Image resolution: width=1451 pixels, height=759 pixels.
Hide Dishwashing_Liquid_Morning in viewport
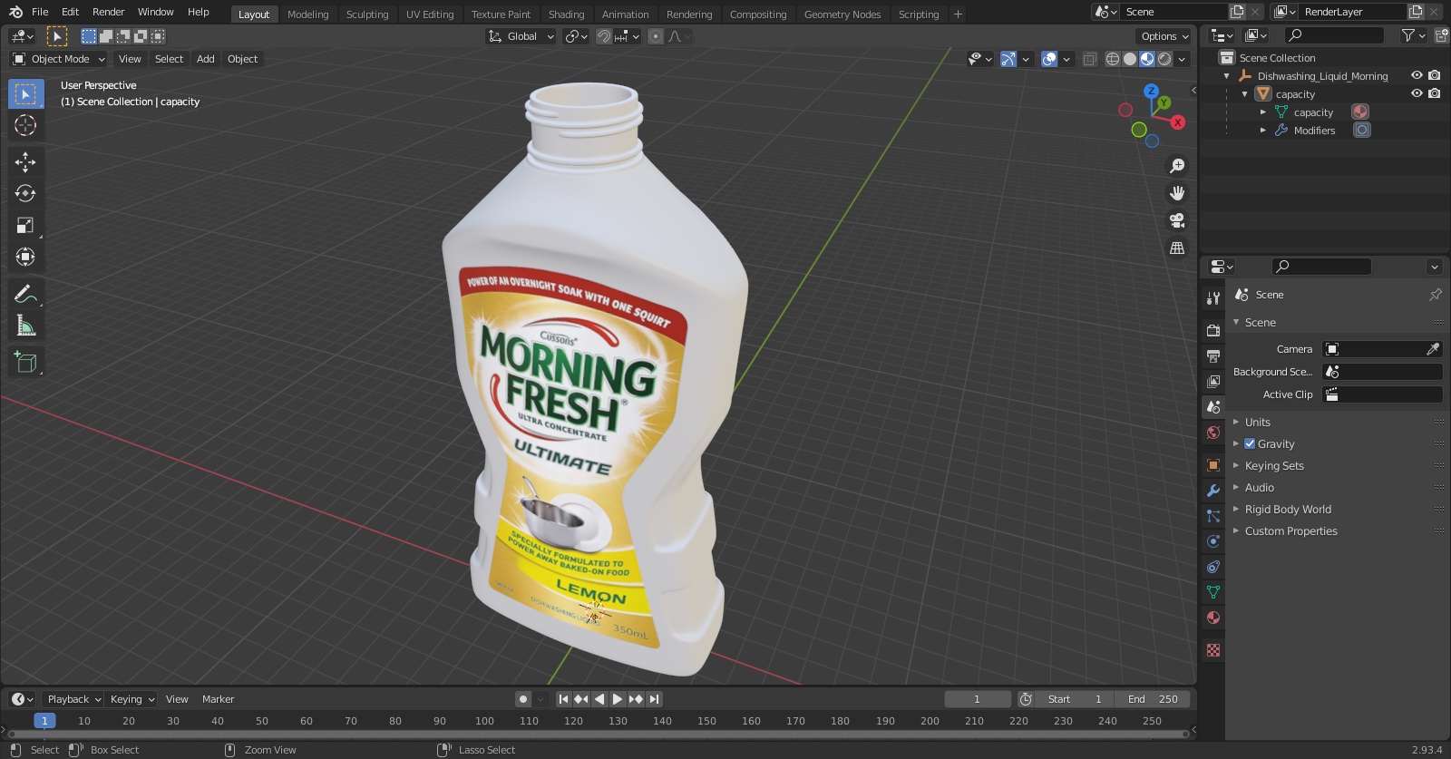coord(1417,75)
